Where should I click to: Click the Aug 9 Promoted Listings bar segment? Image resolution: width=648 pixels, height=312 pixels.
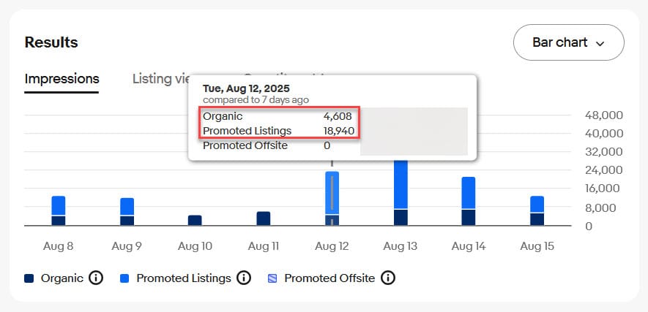point(127,207)
